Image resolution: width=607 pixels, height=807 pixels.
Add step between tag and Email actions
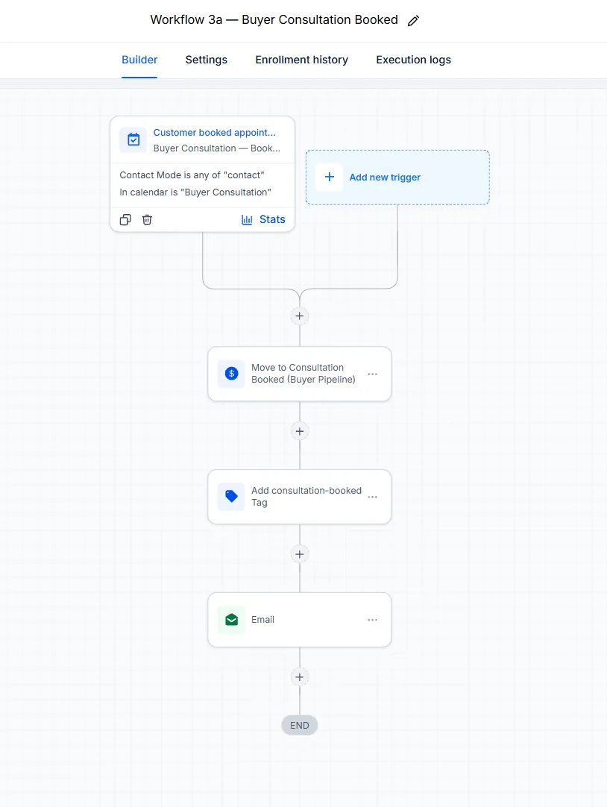point(299,554)
